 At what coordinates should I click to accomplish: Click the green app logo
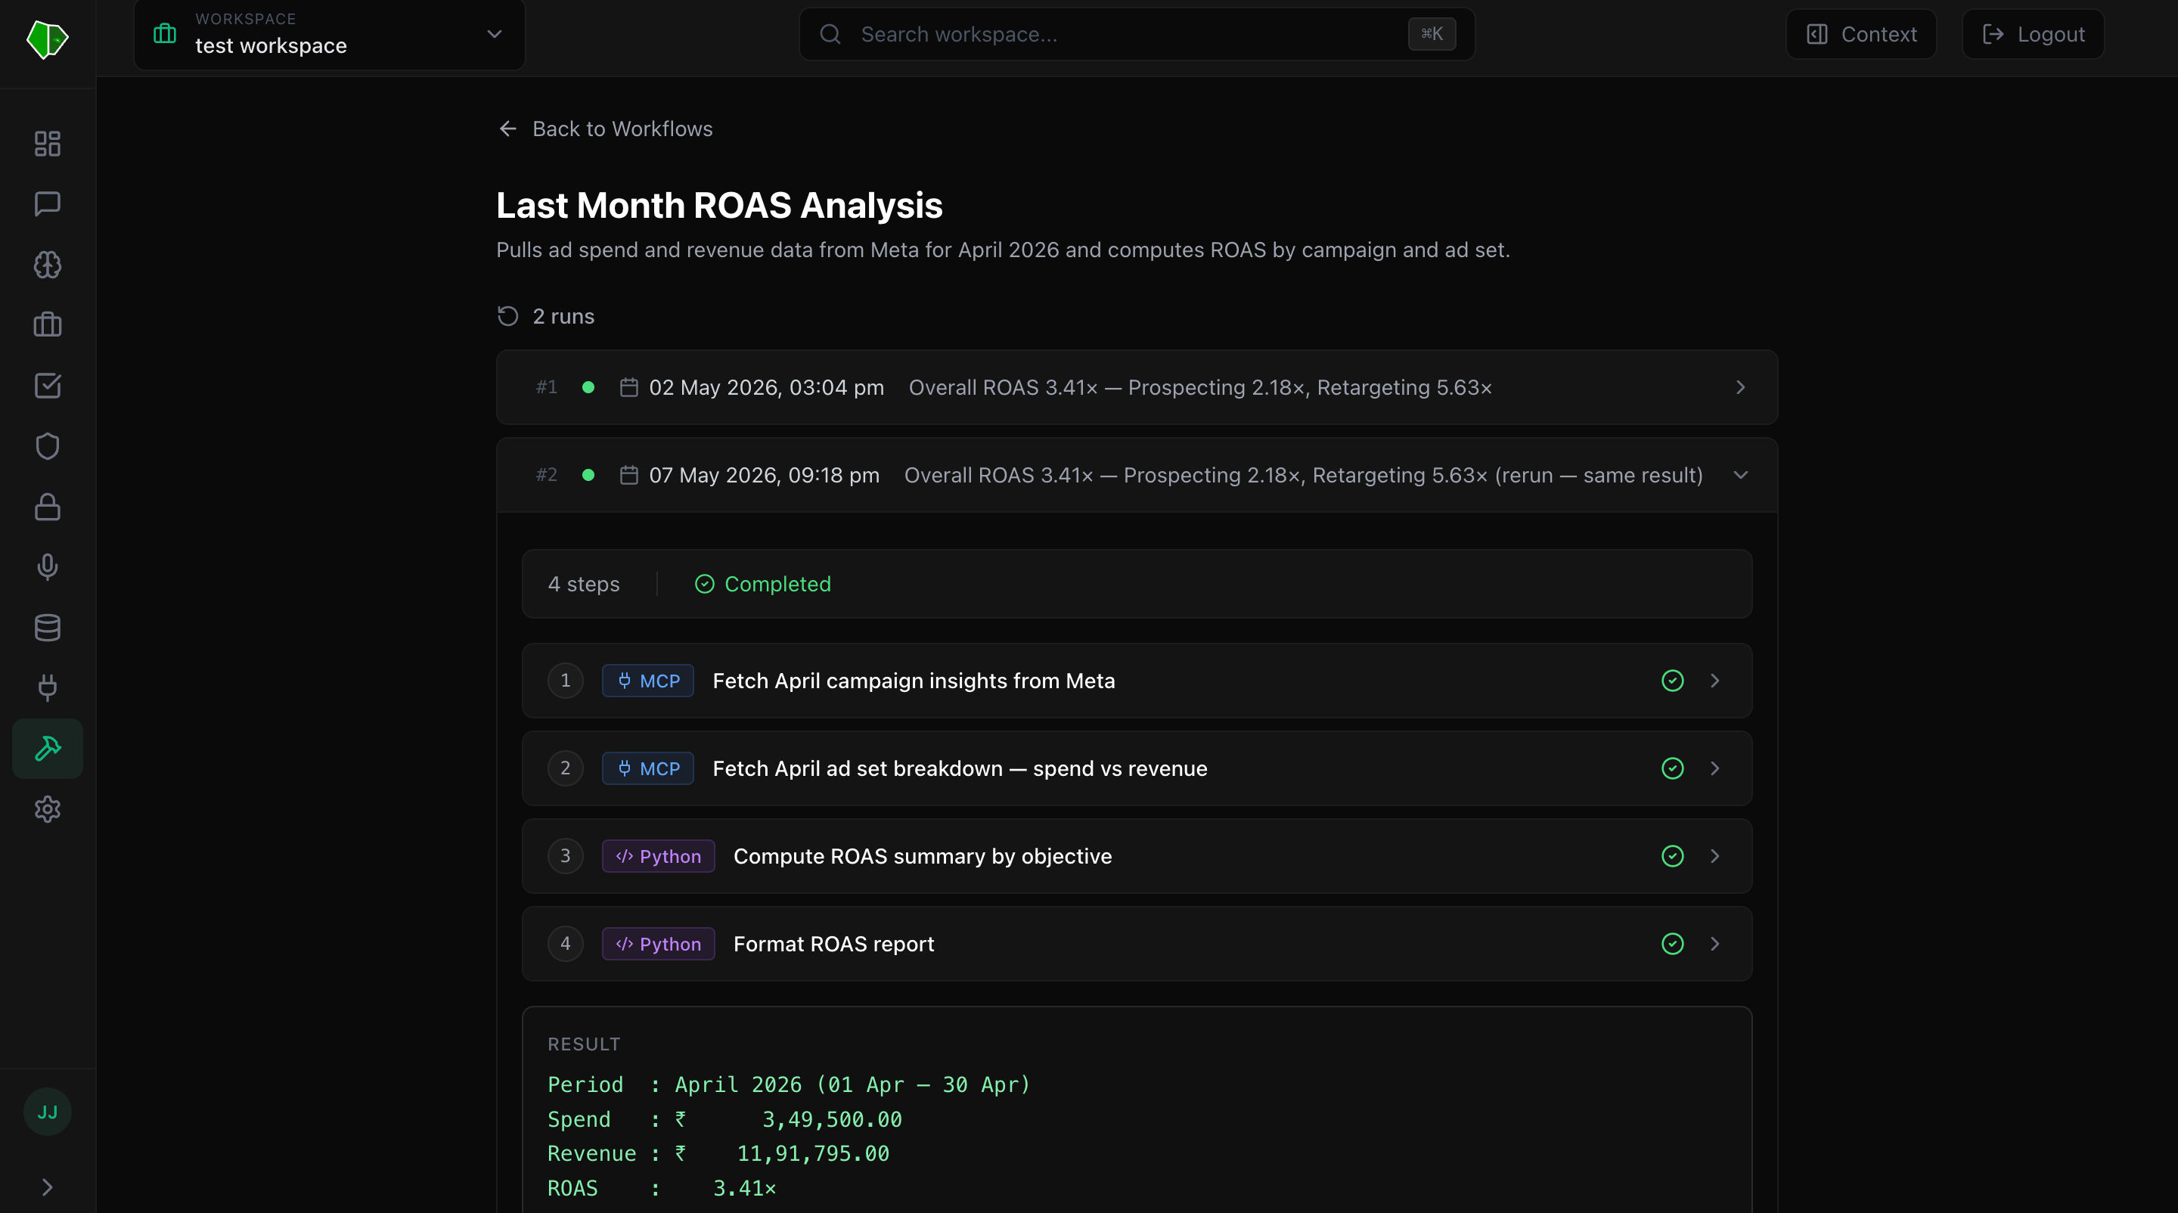pos(48,39)
